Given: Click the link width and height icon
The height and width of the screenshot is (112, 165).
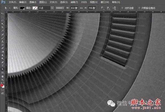Looking at the screenshot, I should pos(81,8).
